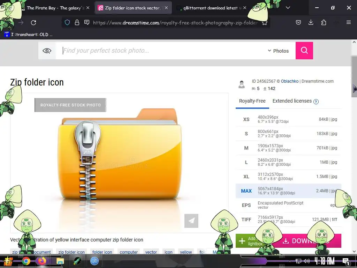357x268 pixels.
Task: Click the zip folder preview image
Action: [120, 163]
